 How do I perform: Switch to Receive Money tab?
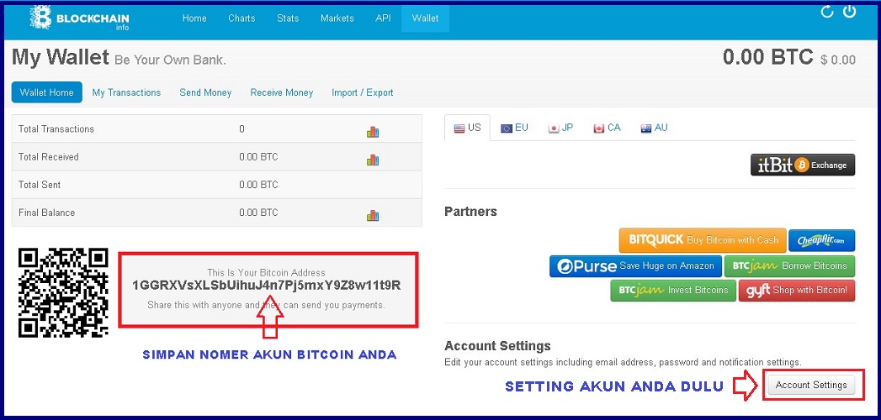(x=282, y=92)
